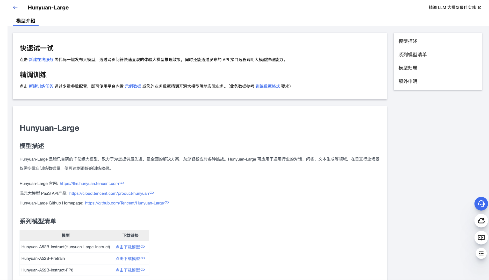Click link icon after cloud.tencent.com/product/hunyuan URL
The height and width of the screenshot is (280, 489).
click(152, 193)
